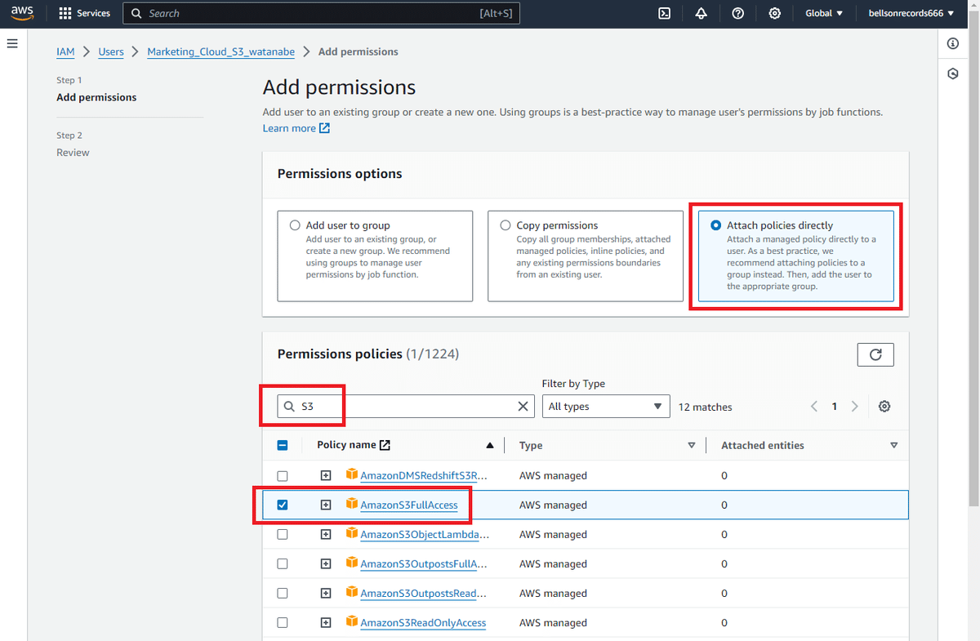Image resolution: width=980 pixels, height=641 pixels.
Task: Open Marketing_Cloud_S3_watanabe breadcrumb
Action: pyautogui.click(x=220, y=51)
